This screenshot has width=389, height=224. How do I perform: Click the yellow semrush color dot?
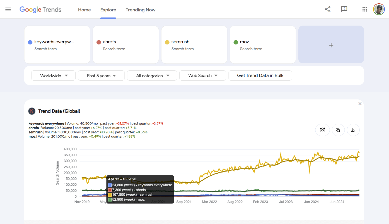(x=167, y=42)
